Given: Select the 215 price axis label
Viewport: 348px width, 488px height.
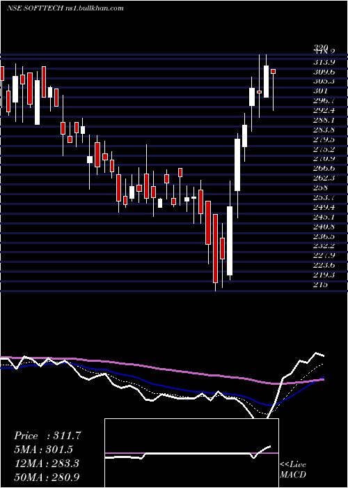Looking at the screenshot, I should [321, 284].
